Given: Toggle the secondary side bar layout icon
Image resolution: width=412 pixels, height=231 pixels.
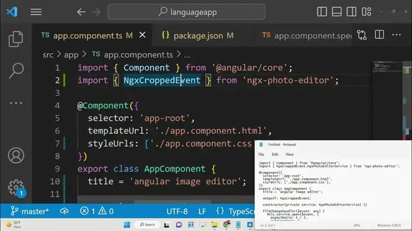Looking at the screenshot, I should (351, 12).
